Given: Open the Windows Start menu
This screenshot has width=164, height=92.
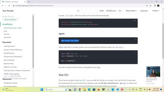Looking at the screenshot, I should click(42, 89).
